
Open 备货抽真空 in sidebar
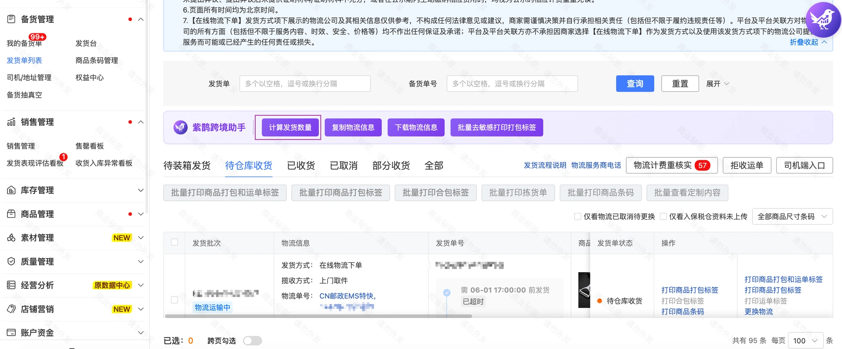point(24,94)
